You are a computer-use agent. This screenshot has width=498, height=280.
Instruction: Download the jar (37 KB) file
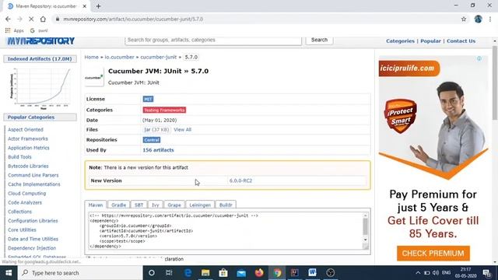(x=156, y=130)
